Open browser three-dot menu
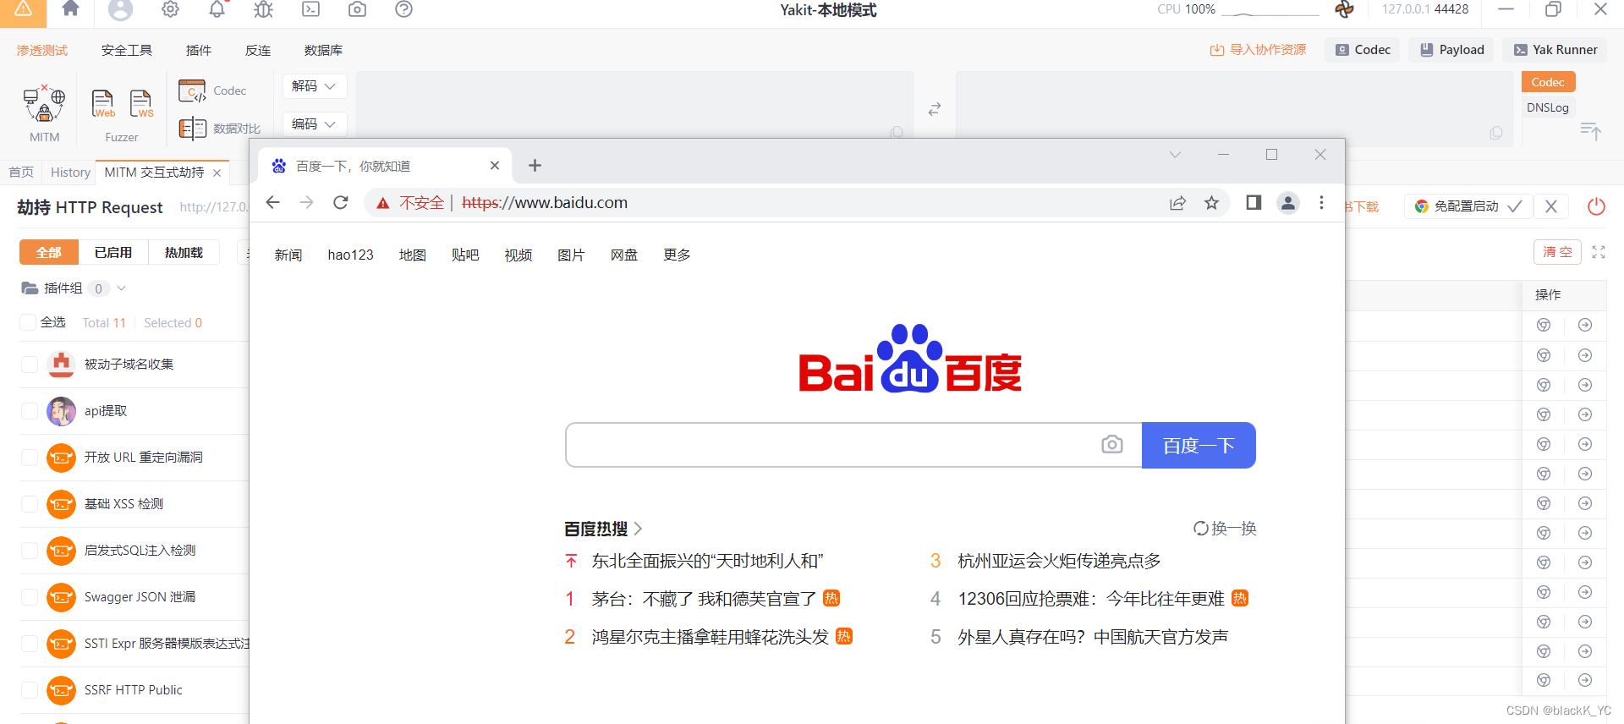 point(1321,203)
